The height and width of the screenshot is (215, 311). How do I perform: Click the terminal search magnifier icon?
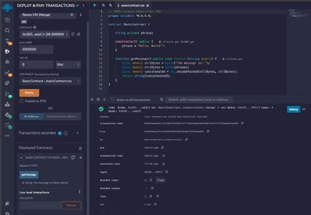(162, 100)
